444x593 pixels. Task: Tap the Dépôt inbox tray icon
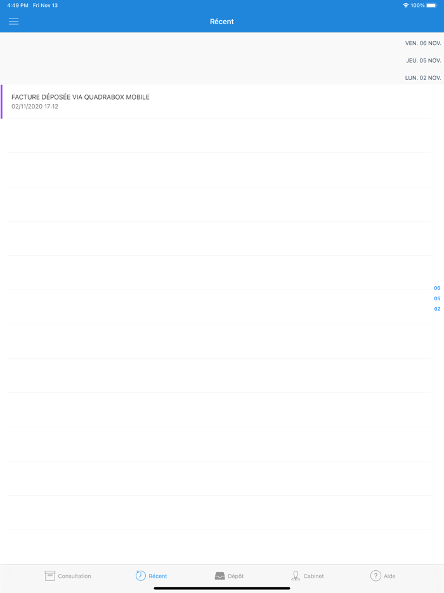pos(219,576)
